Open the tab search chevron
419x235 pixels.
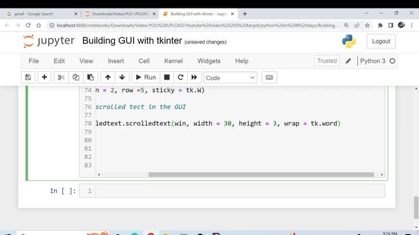(367, 13)
